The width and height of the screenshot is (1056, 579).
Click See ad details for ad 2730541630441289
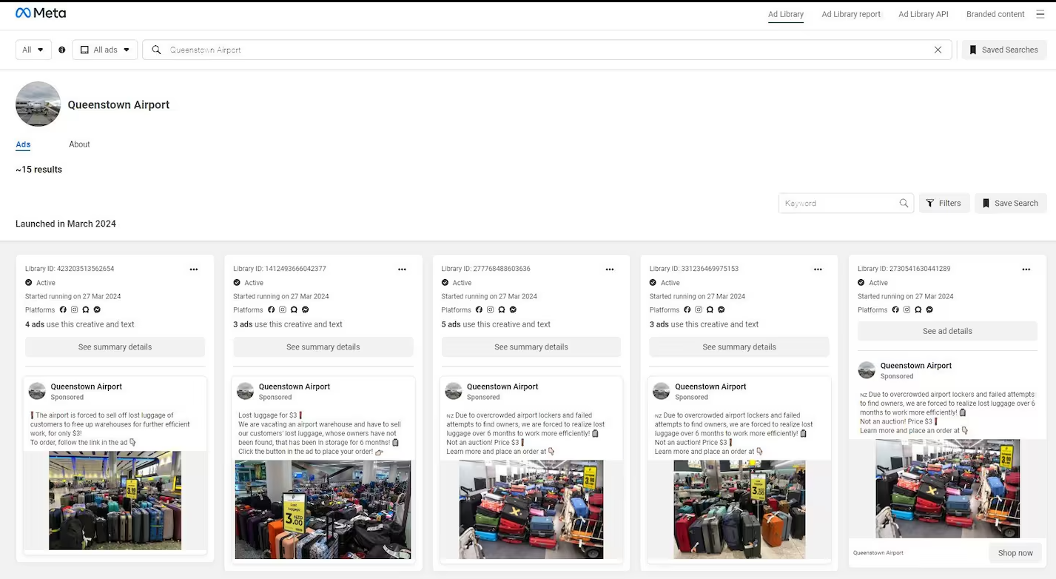click(x=947, y=331)
